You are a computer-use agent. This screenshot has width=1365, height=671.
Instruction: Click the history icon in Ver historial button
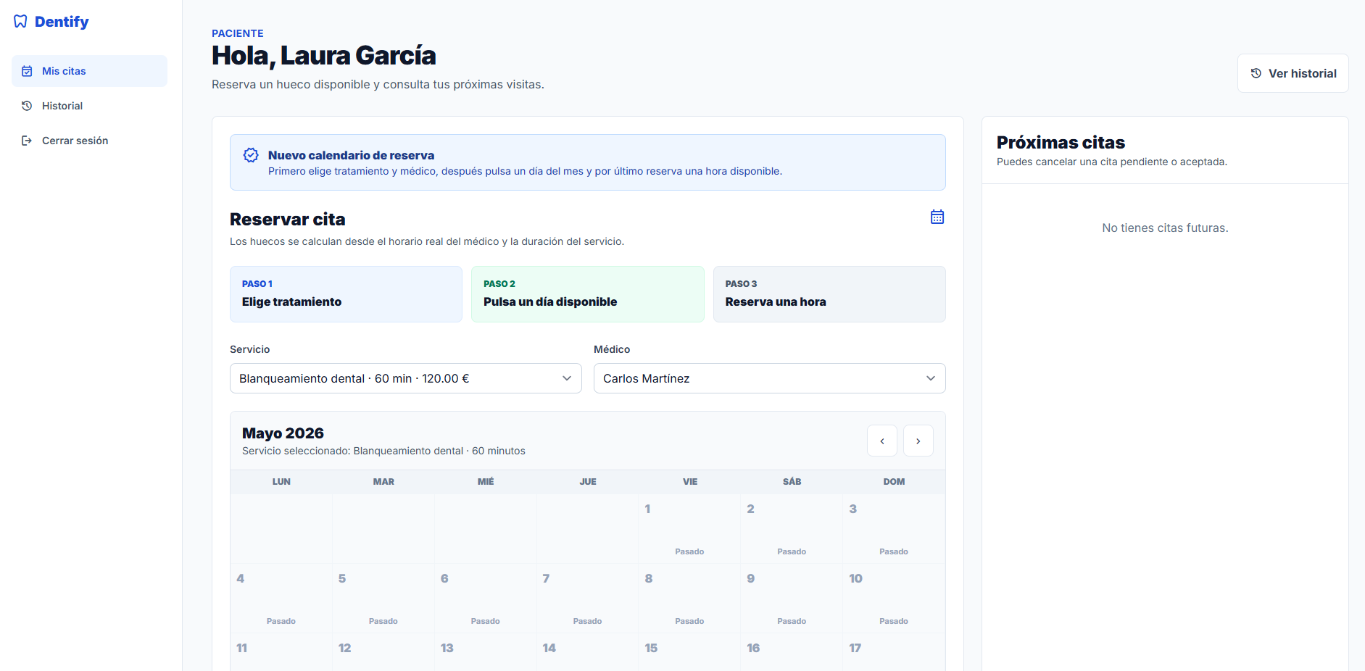pos(1256,73)
